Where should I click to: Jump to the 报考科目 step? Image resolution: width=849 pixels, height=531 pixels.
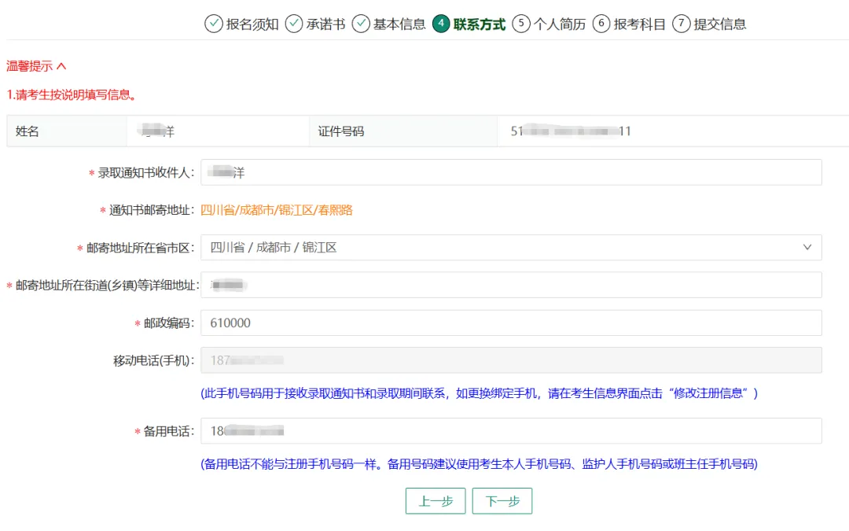(640, 24)
